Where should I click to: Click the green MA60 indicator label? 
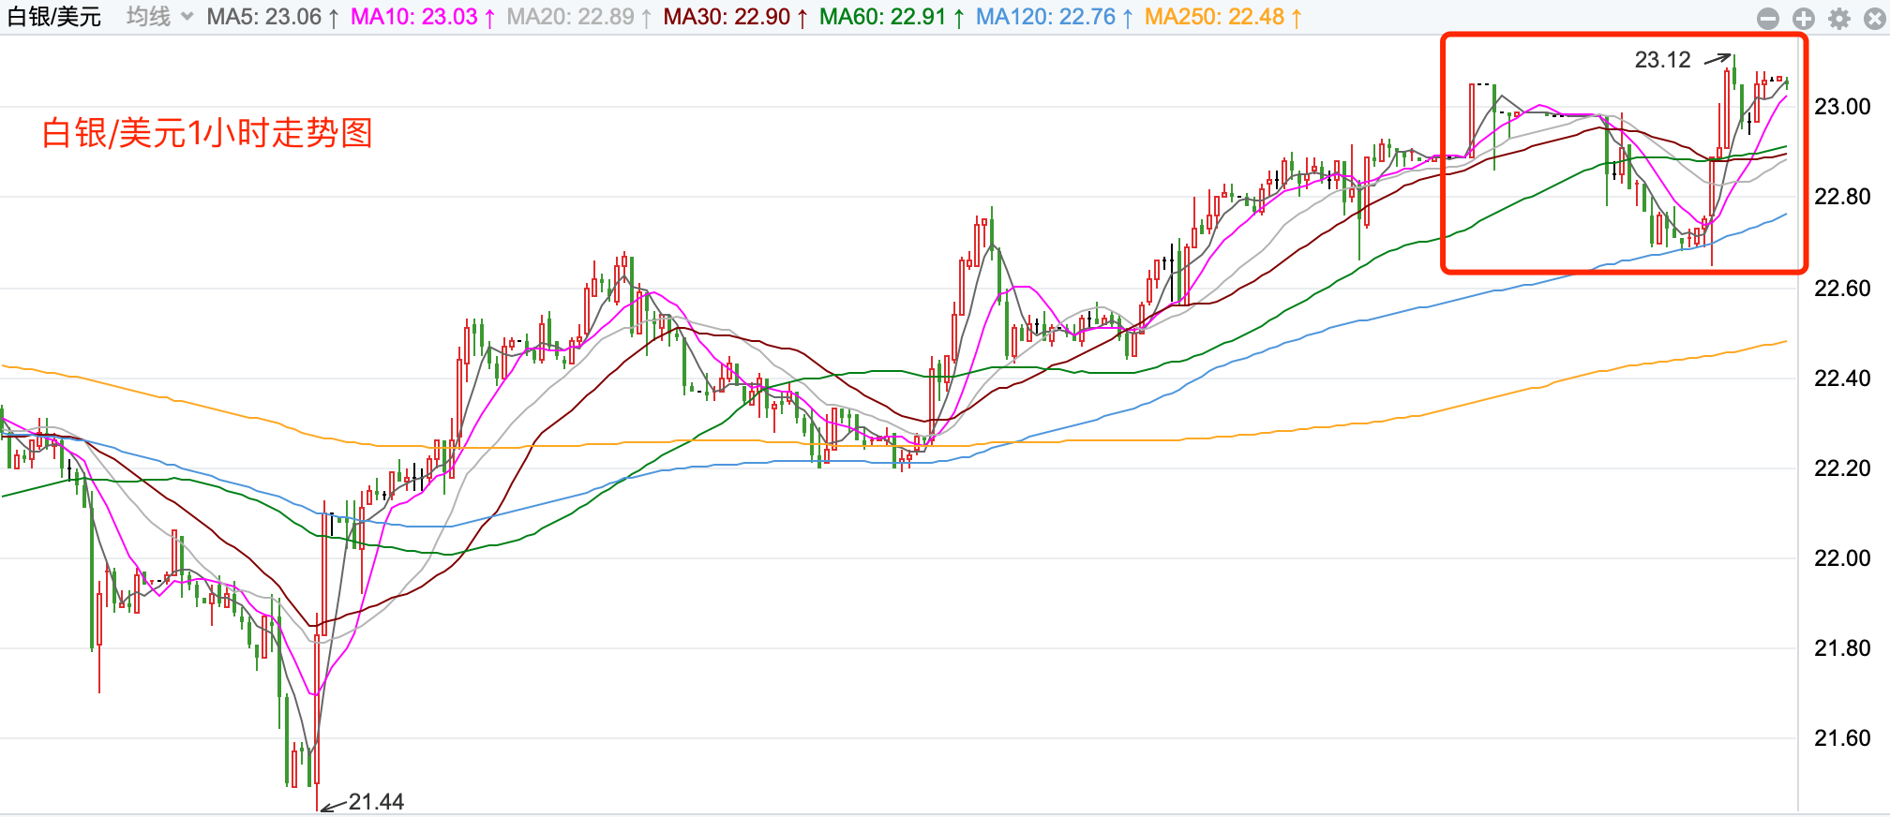pos(892,17)
